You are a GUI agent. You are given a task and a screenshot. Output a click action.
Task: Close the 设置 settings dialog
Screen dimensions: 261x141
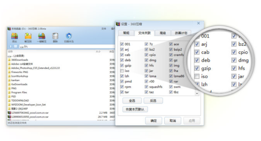198,23
